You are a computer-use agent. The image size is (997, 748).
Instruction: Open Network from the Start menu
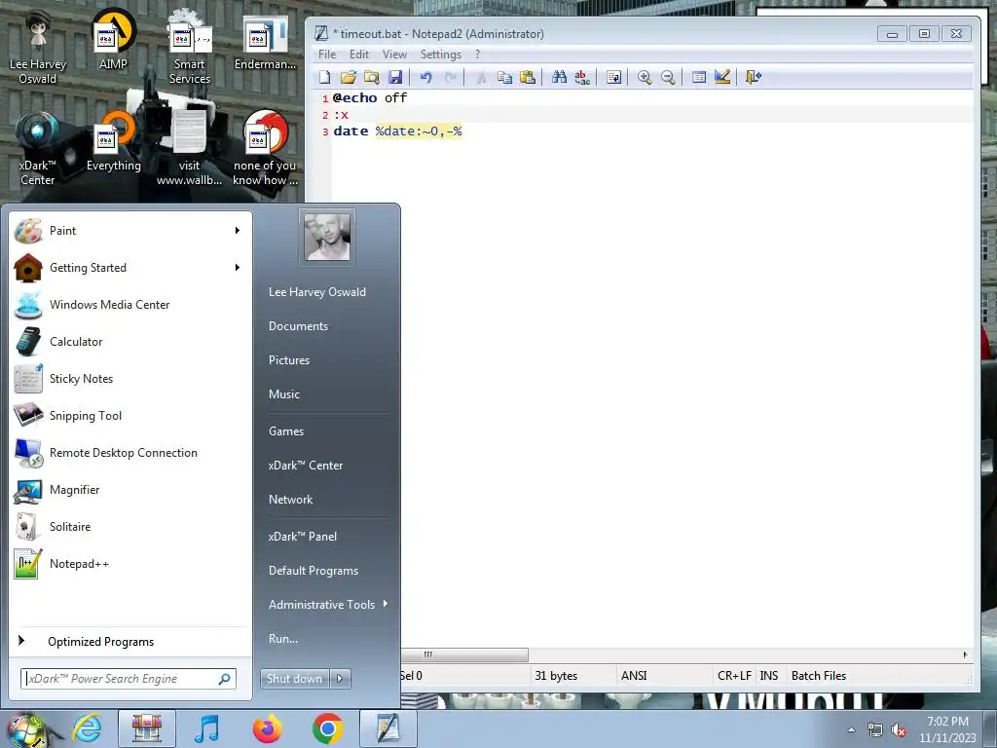click(290, 500)
